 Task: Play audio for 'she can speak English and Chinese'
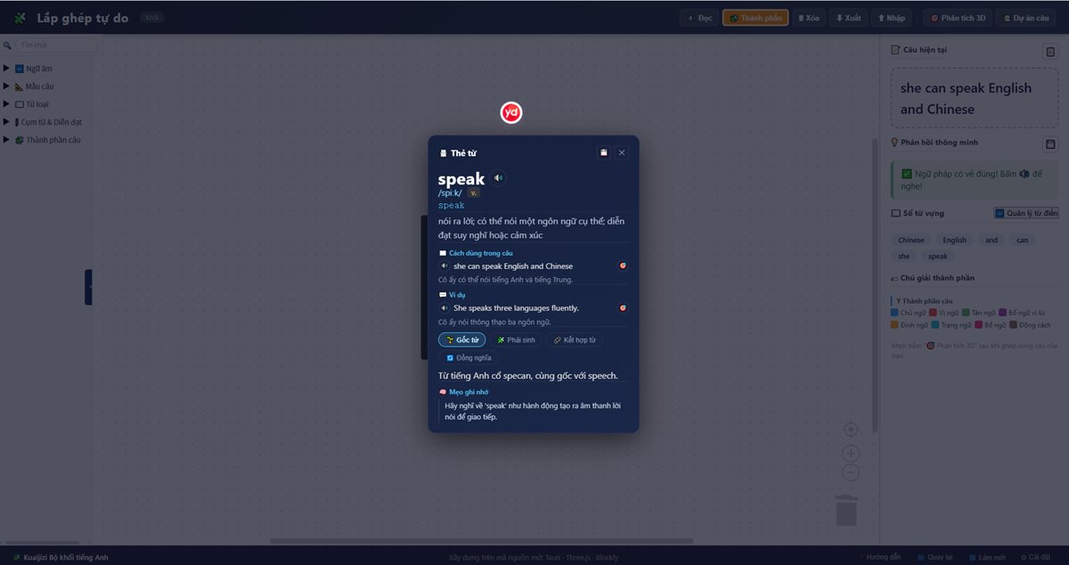click(445, 266)
